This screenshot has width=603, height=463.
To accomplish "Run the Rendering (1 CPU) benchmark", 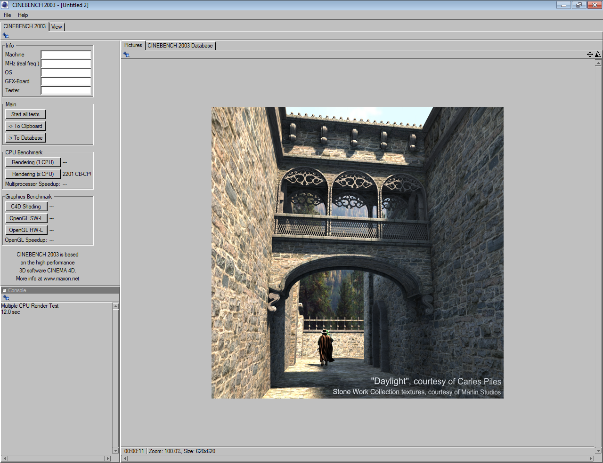I will (x=33, y=162).
